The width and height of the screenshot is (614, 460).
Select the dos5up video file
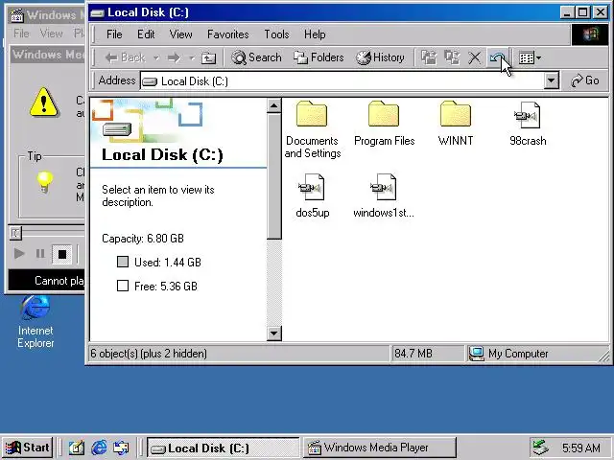click(x=312, y=195)
